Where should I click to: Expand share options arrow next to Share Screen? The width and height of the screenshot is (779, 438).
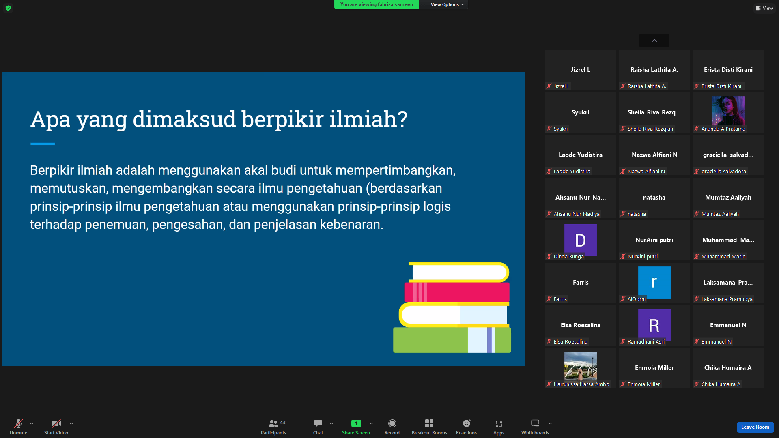coord(371,423)
